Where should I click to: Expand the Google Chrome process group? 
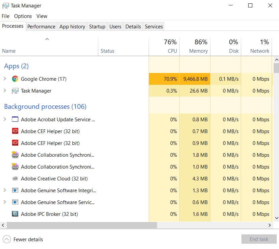click(x=5, y=79)
